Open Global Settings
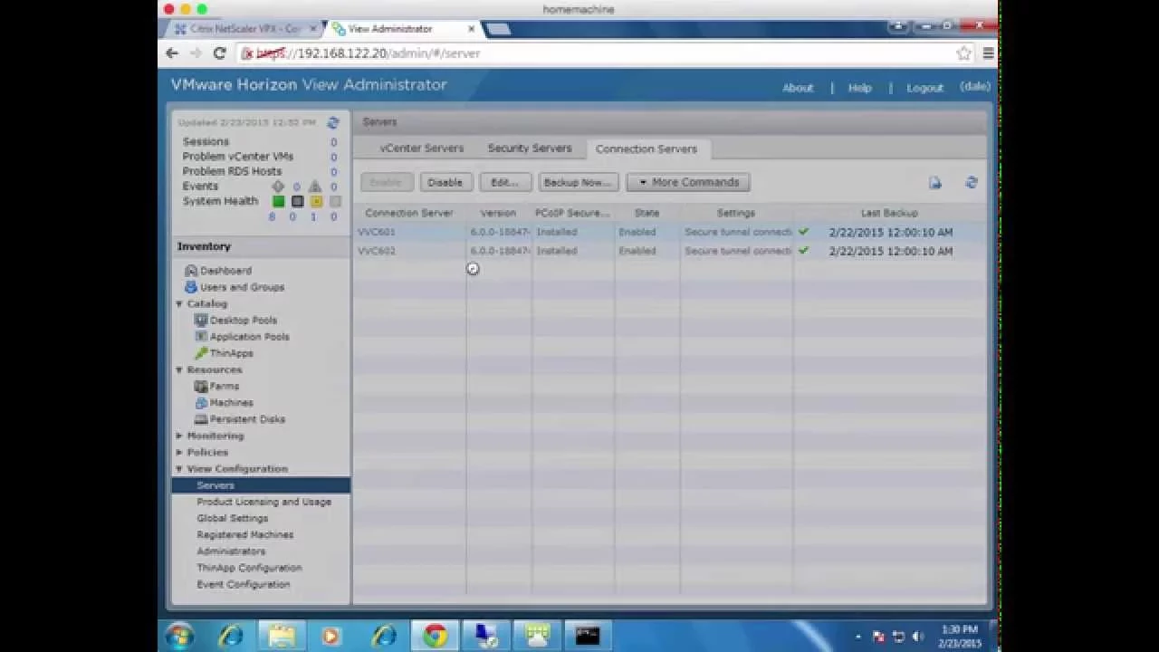The height and width of the screenshot is (652, 1159). (233, 518)
